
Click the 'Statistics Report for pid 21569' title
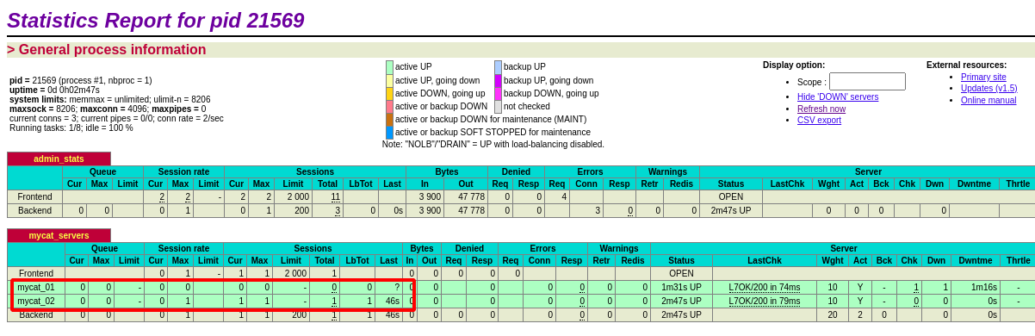pyautogui.click(x=155, y=20)
